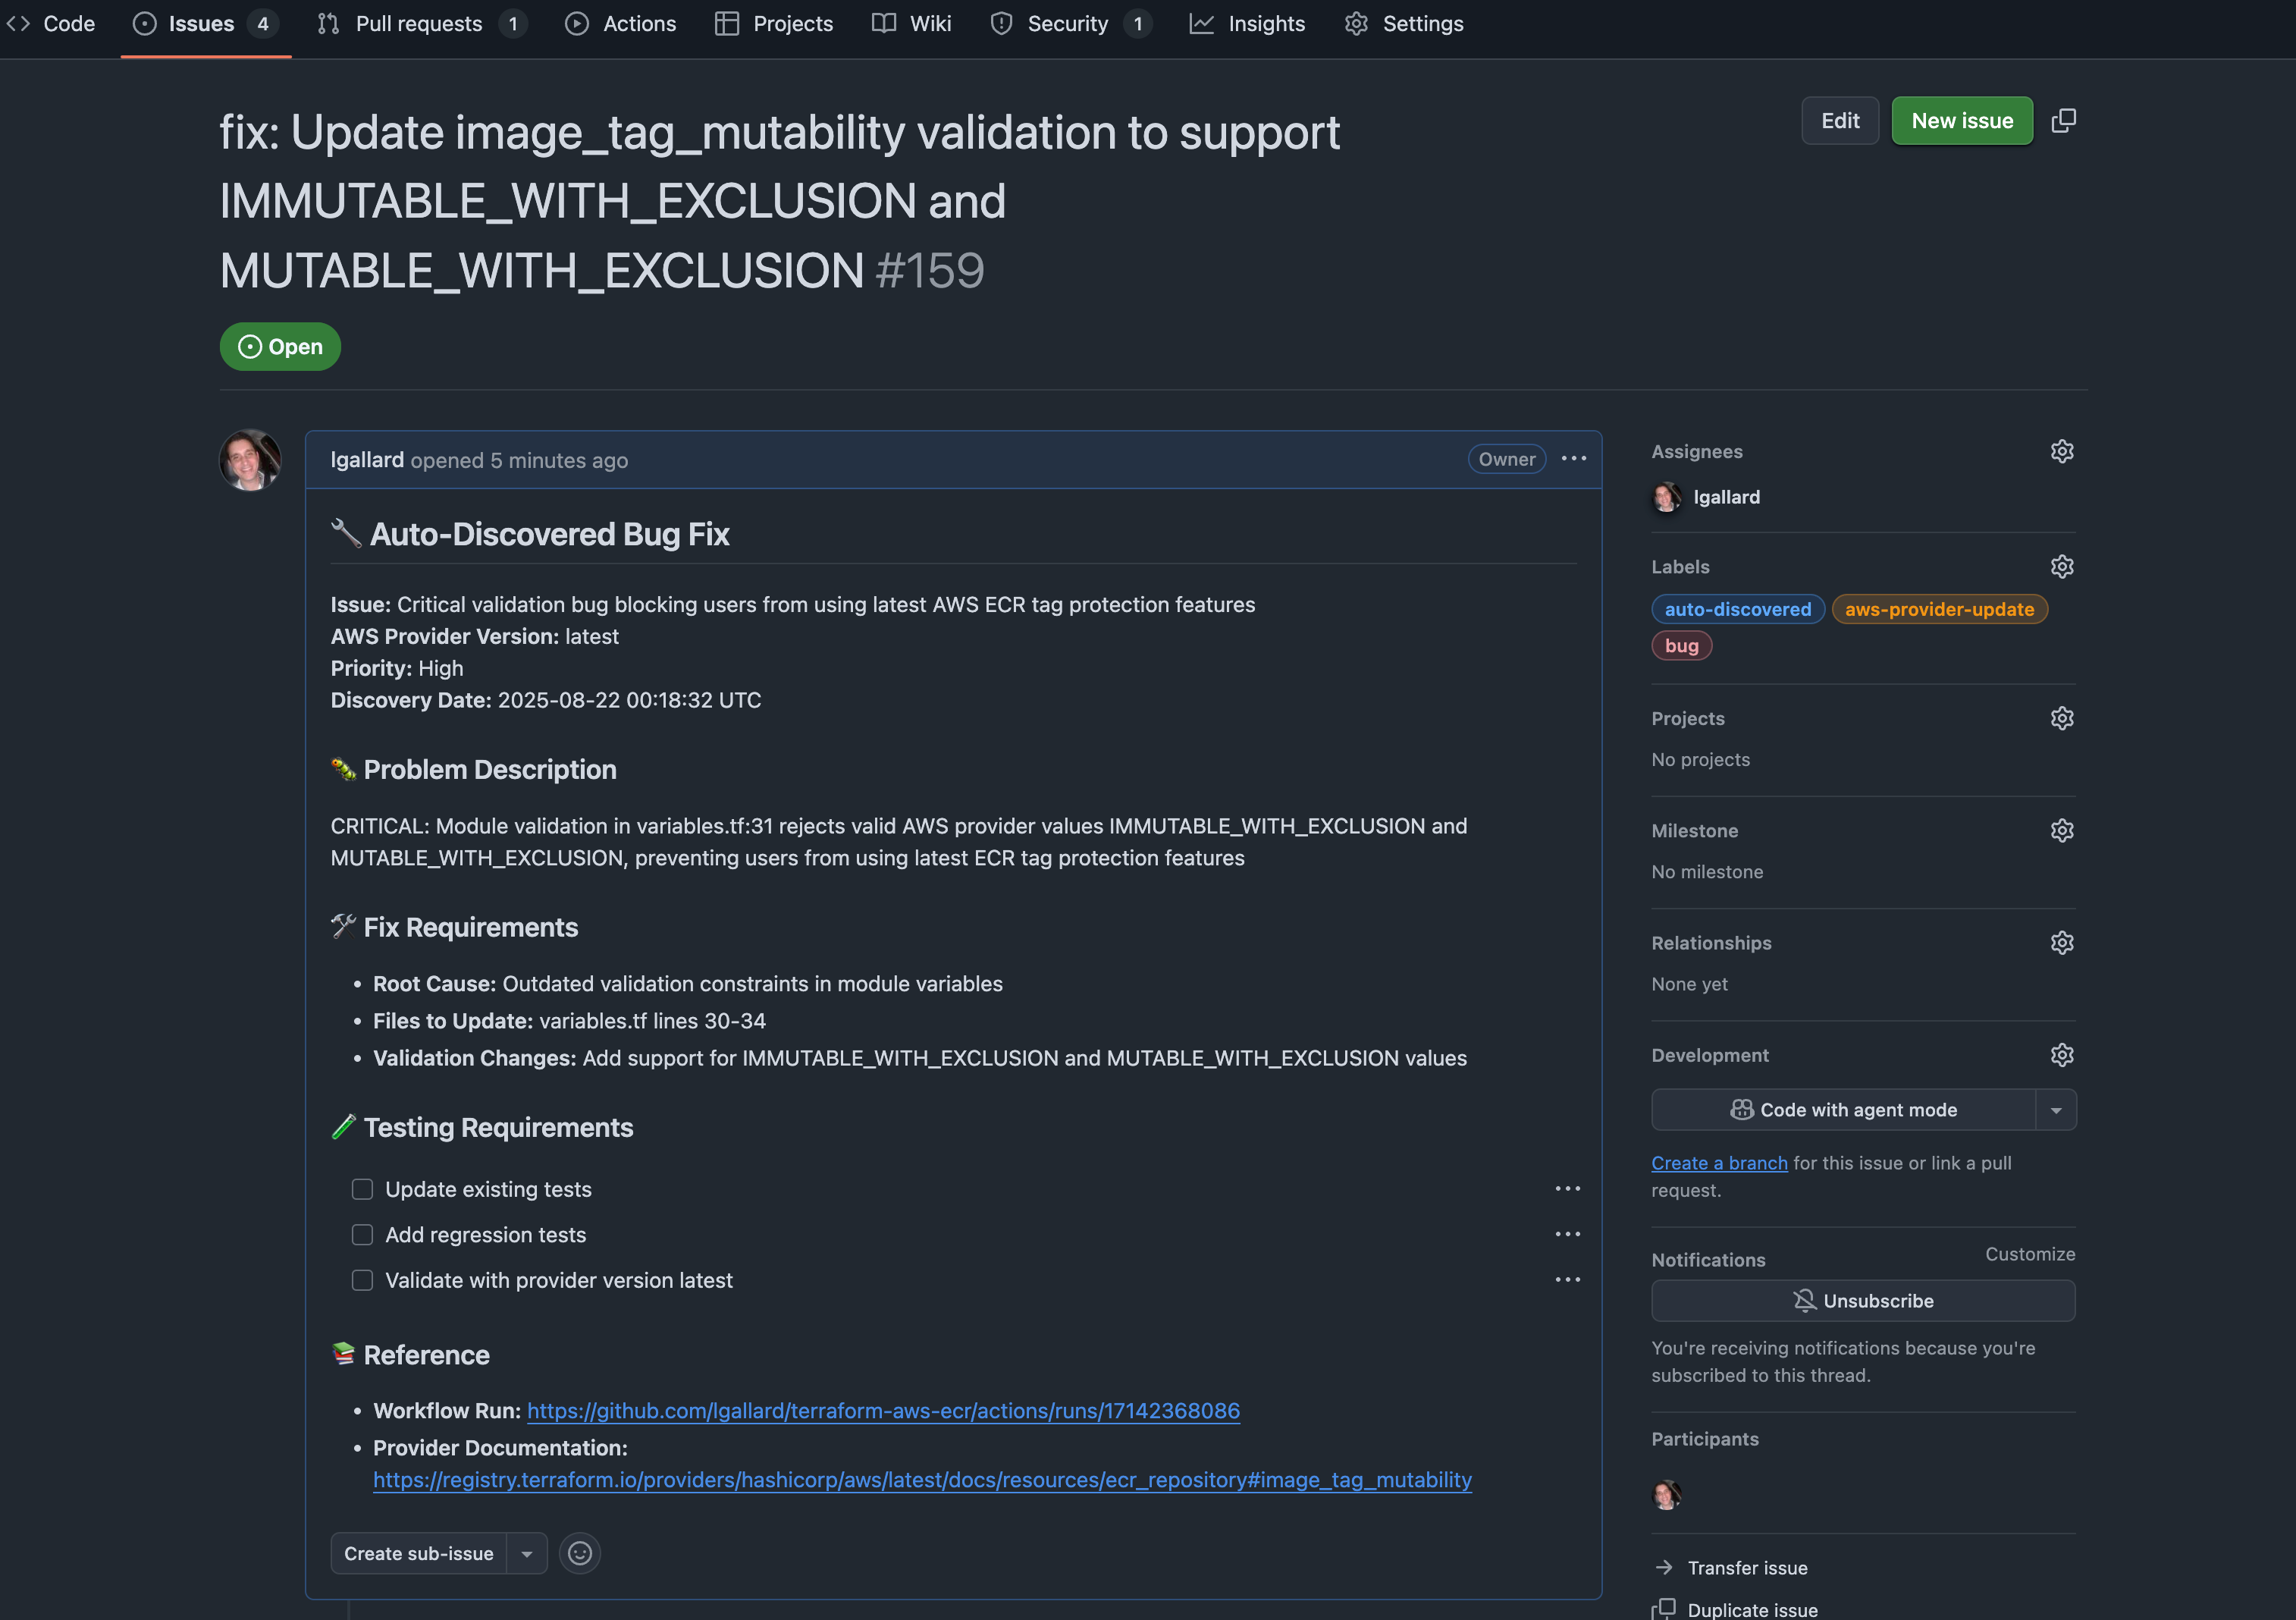
Task: Edit Development via gear icon
Action: (x=2062, y=1055)
